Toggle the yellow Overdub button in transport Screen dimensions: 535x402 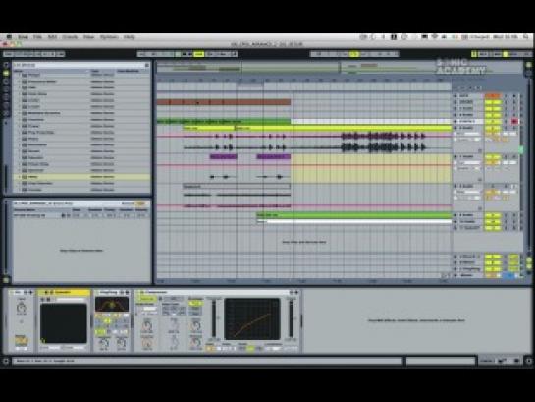198,54
